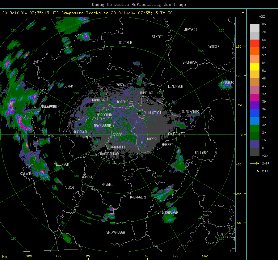Click the dBZ legend heading
The image size is (278, 260).
pyautogui.click(x=262, y=17)
